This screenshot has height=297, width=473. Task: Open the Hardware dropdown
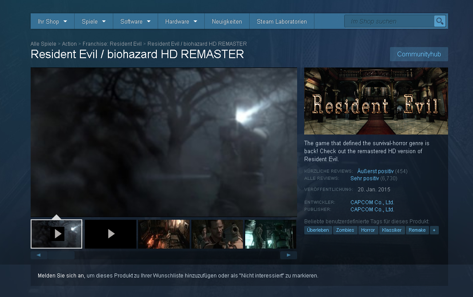(181, 21)
